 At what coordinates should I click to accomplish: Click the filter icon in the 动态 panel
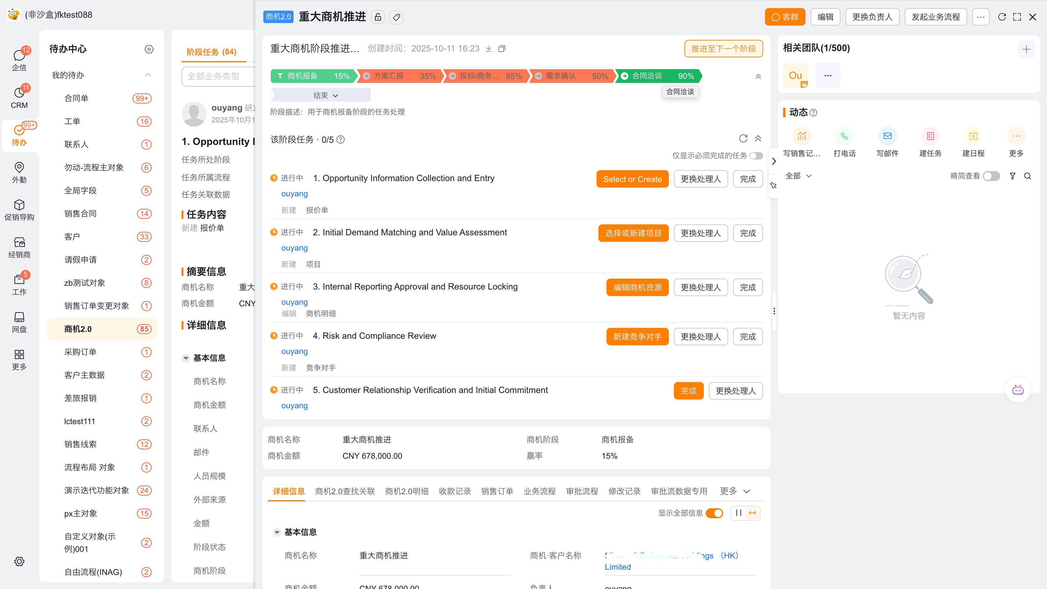point(1012,176)
